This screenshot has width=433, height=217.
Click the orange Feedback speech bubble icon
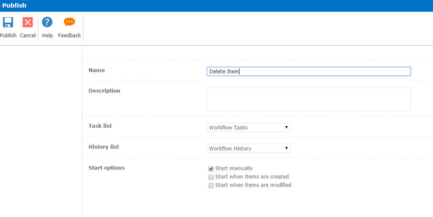pos(69,22)
